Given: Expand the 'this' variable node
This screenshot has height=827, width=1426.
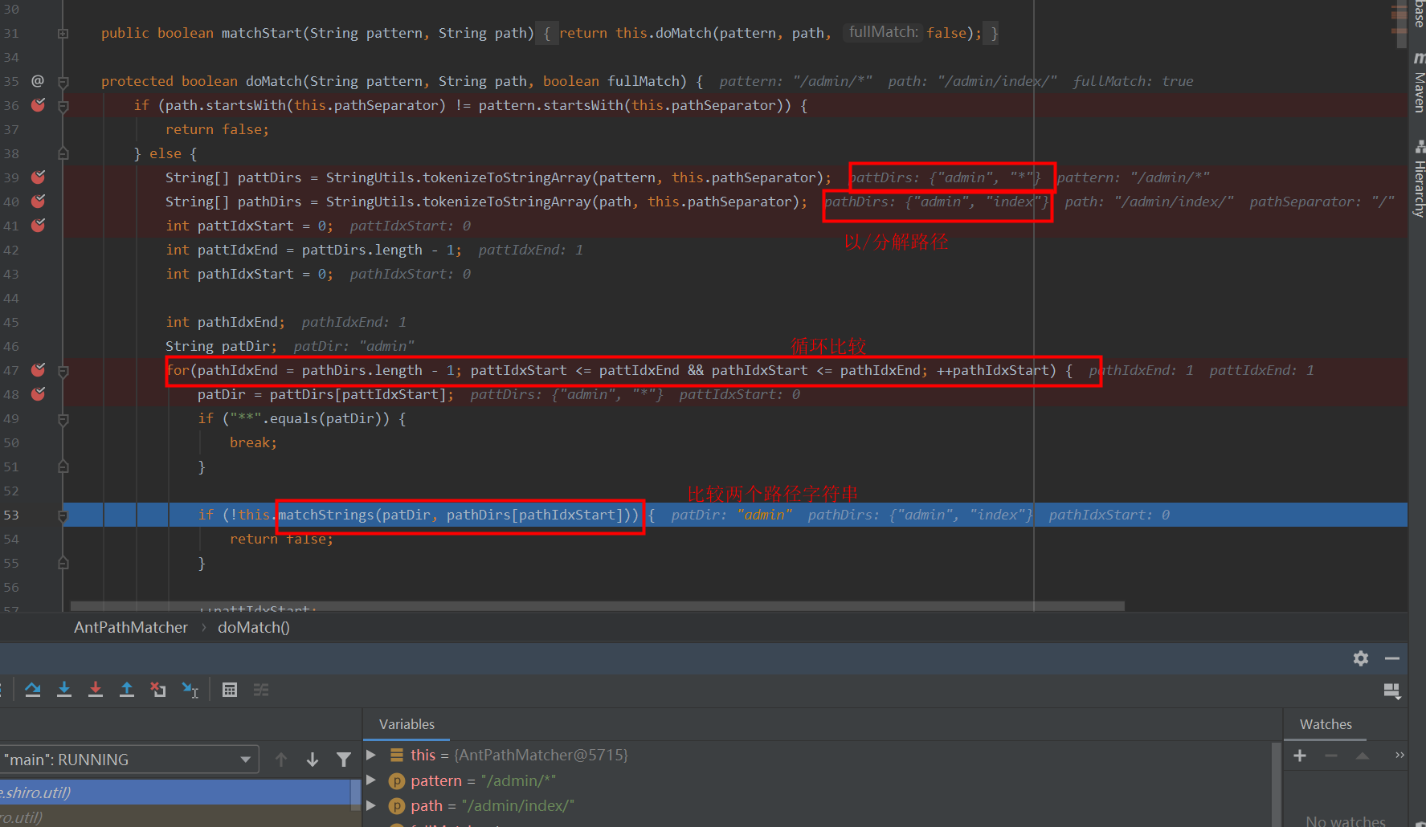Looking at the screenshot, I should pos(371,755).
